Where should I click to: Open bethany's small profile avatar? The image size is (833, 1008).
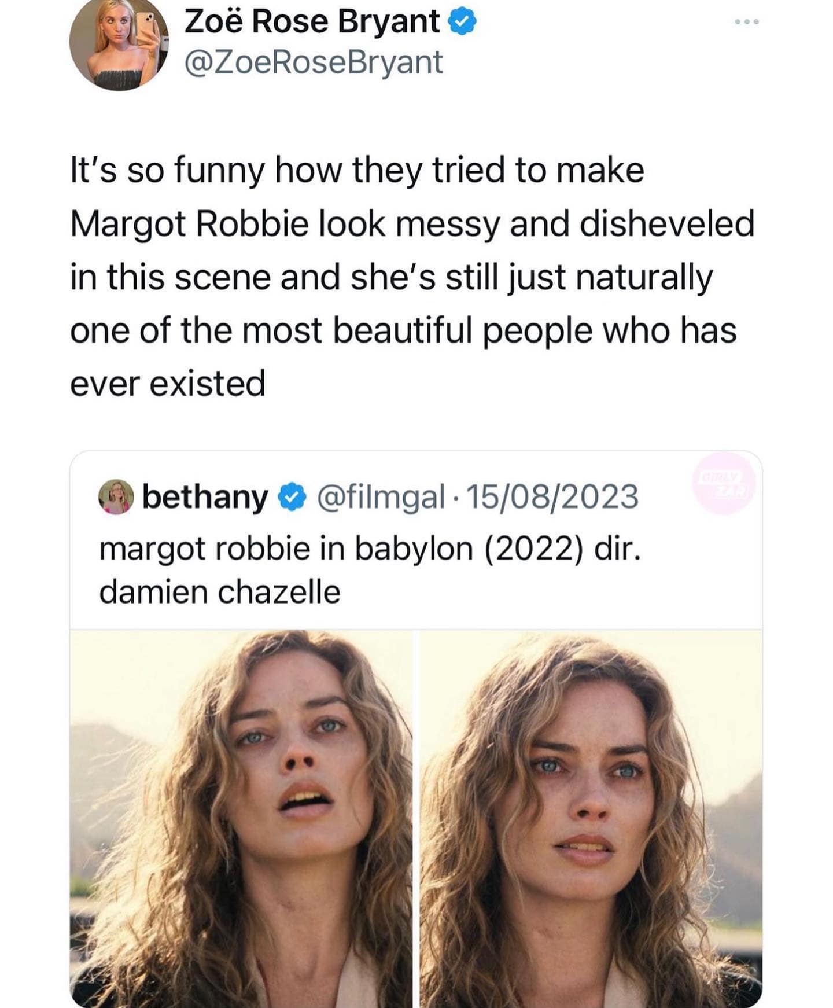pos(116,497)
